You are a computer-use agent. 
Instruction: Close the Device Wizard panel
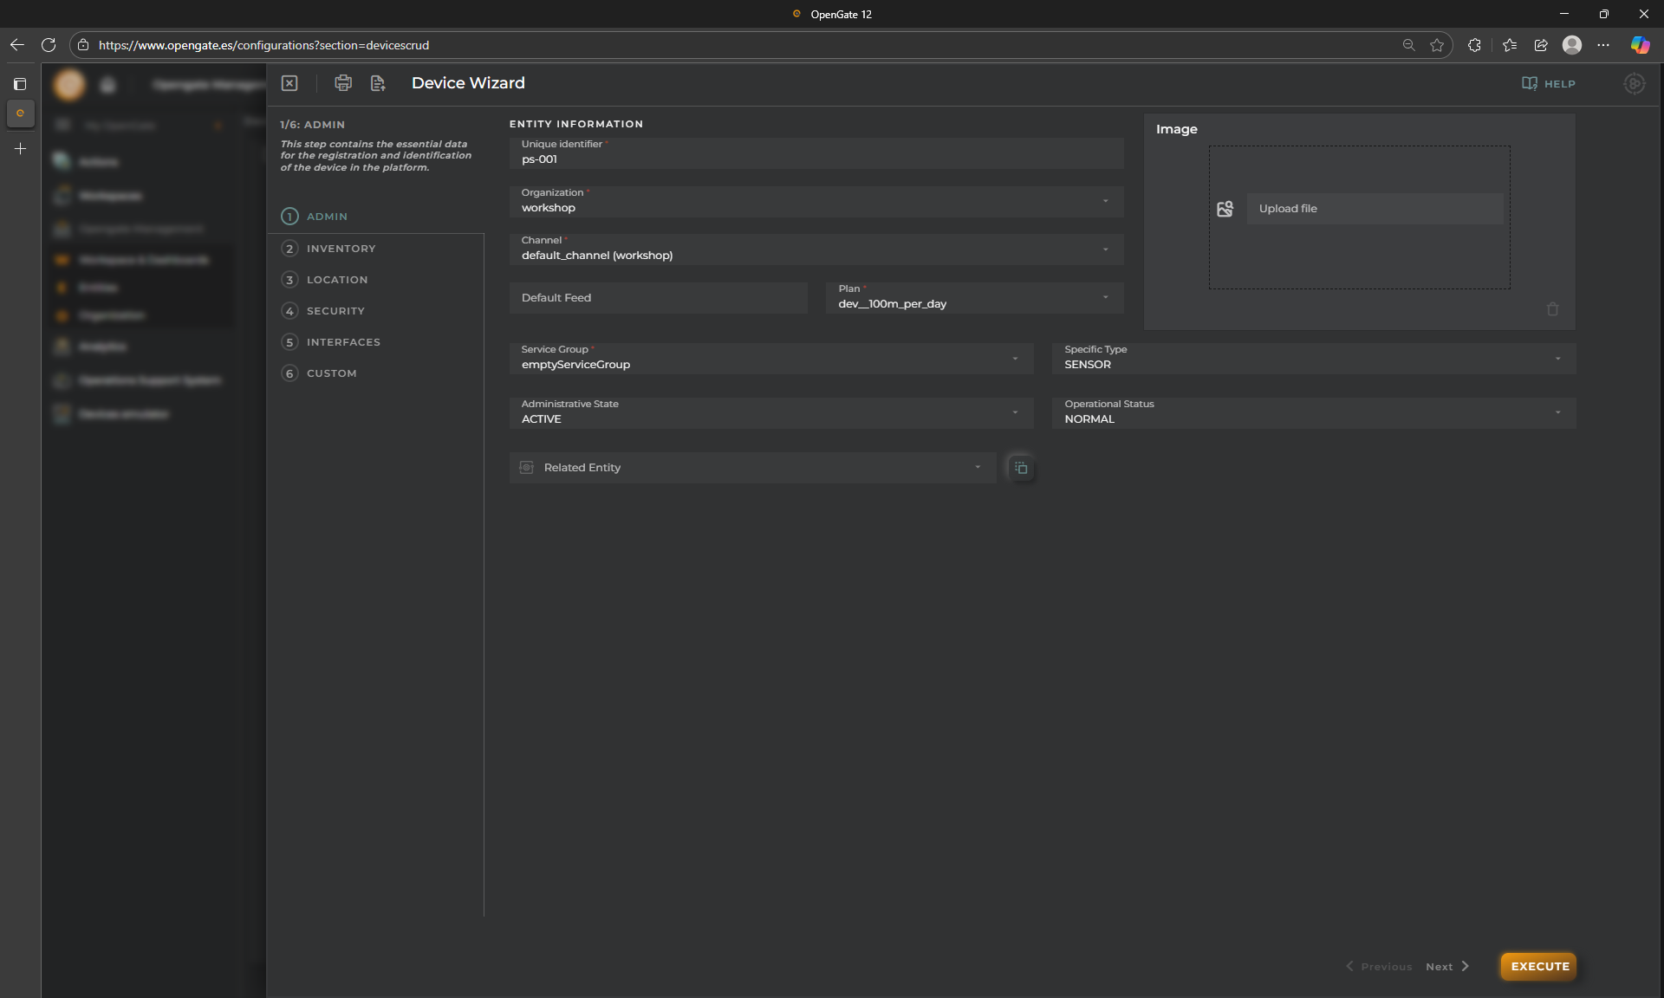[289, 83]
